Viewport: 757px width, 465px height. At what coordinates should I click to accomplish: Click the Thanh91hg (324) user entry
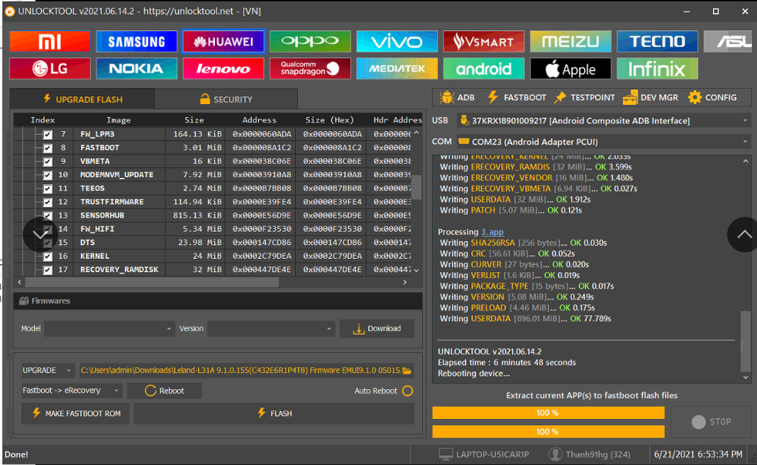pyautogui.click(x=590, y=454)
